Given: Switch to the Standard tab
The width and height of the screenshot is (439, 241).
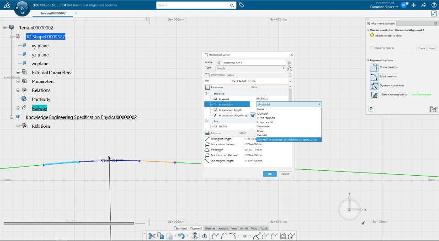Looking at the screenshot, I should tap(181, 228).
